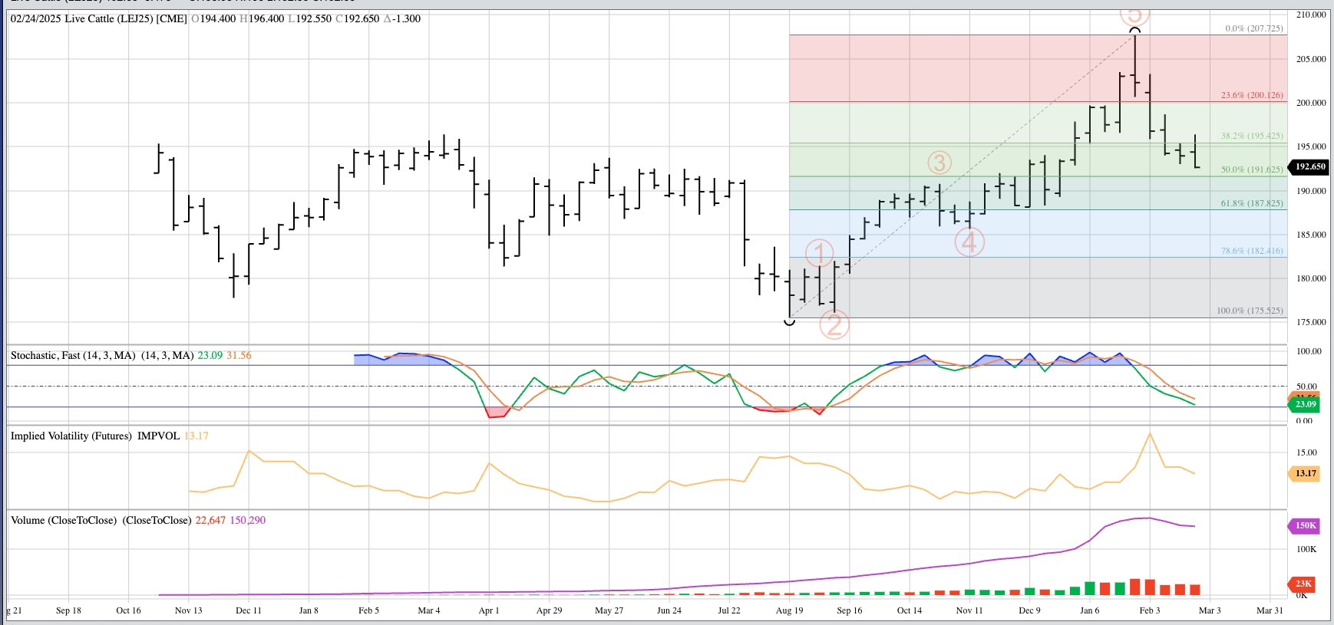This screenshot has height=625, width=1334.
Task: Click the Feb 3 date on time axis
Action: pos(1149,610)
